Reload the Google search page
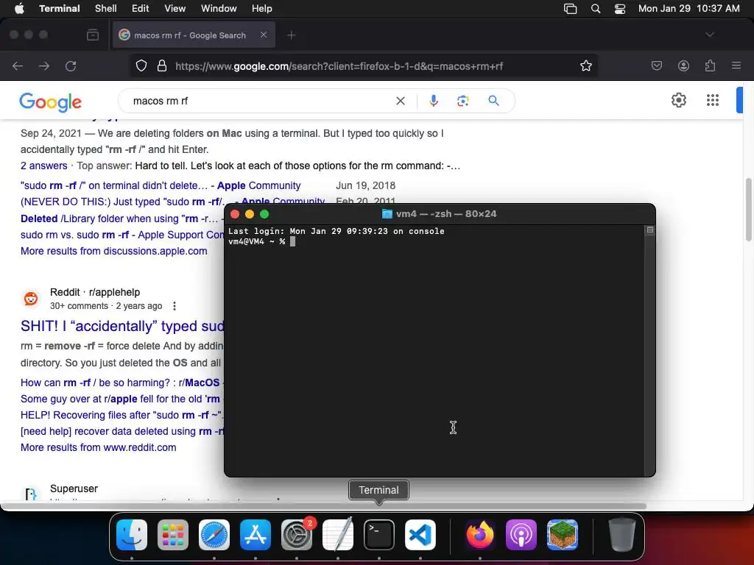The image size is (754, 565). [x=71, y=65]
